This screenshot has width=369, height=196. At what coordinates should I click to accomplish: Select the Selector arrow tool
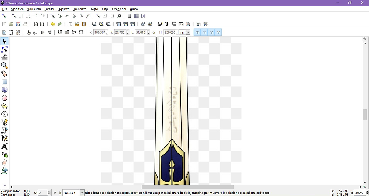[x=4, y=41]
